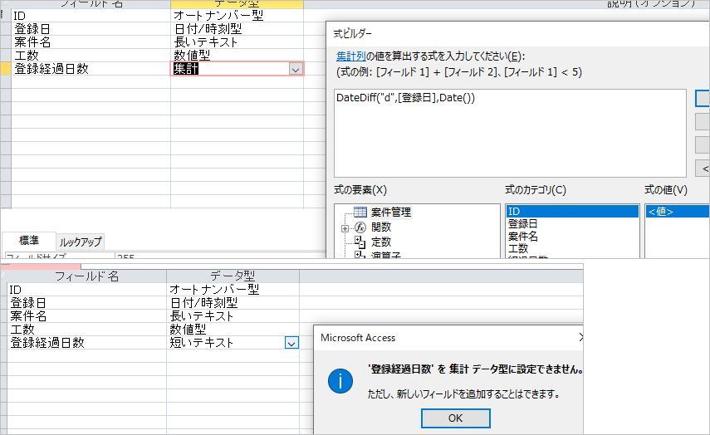Select 登録日 in 式のカテゴリ list
The height and width of the screenshot is (435, 710).
[x=572, y=223]
